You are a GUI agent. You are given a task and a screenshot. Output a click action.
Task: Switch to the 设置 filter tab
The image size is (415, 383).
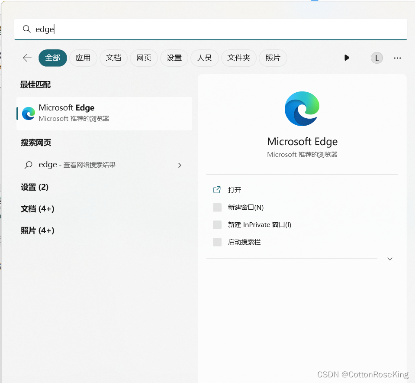[x=174, y=58]
